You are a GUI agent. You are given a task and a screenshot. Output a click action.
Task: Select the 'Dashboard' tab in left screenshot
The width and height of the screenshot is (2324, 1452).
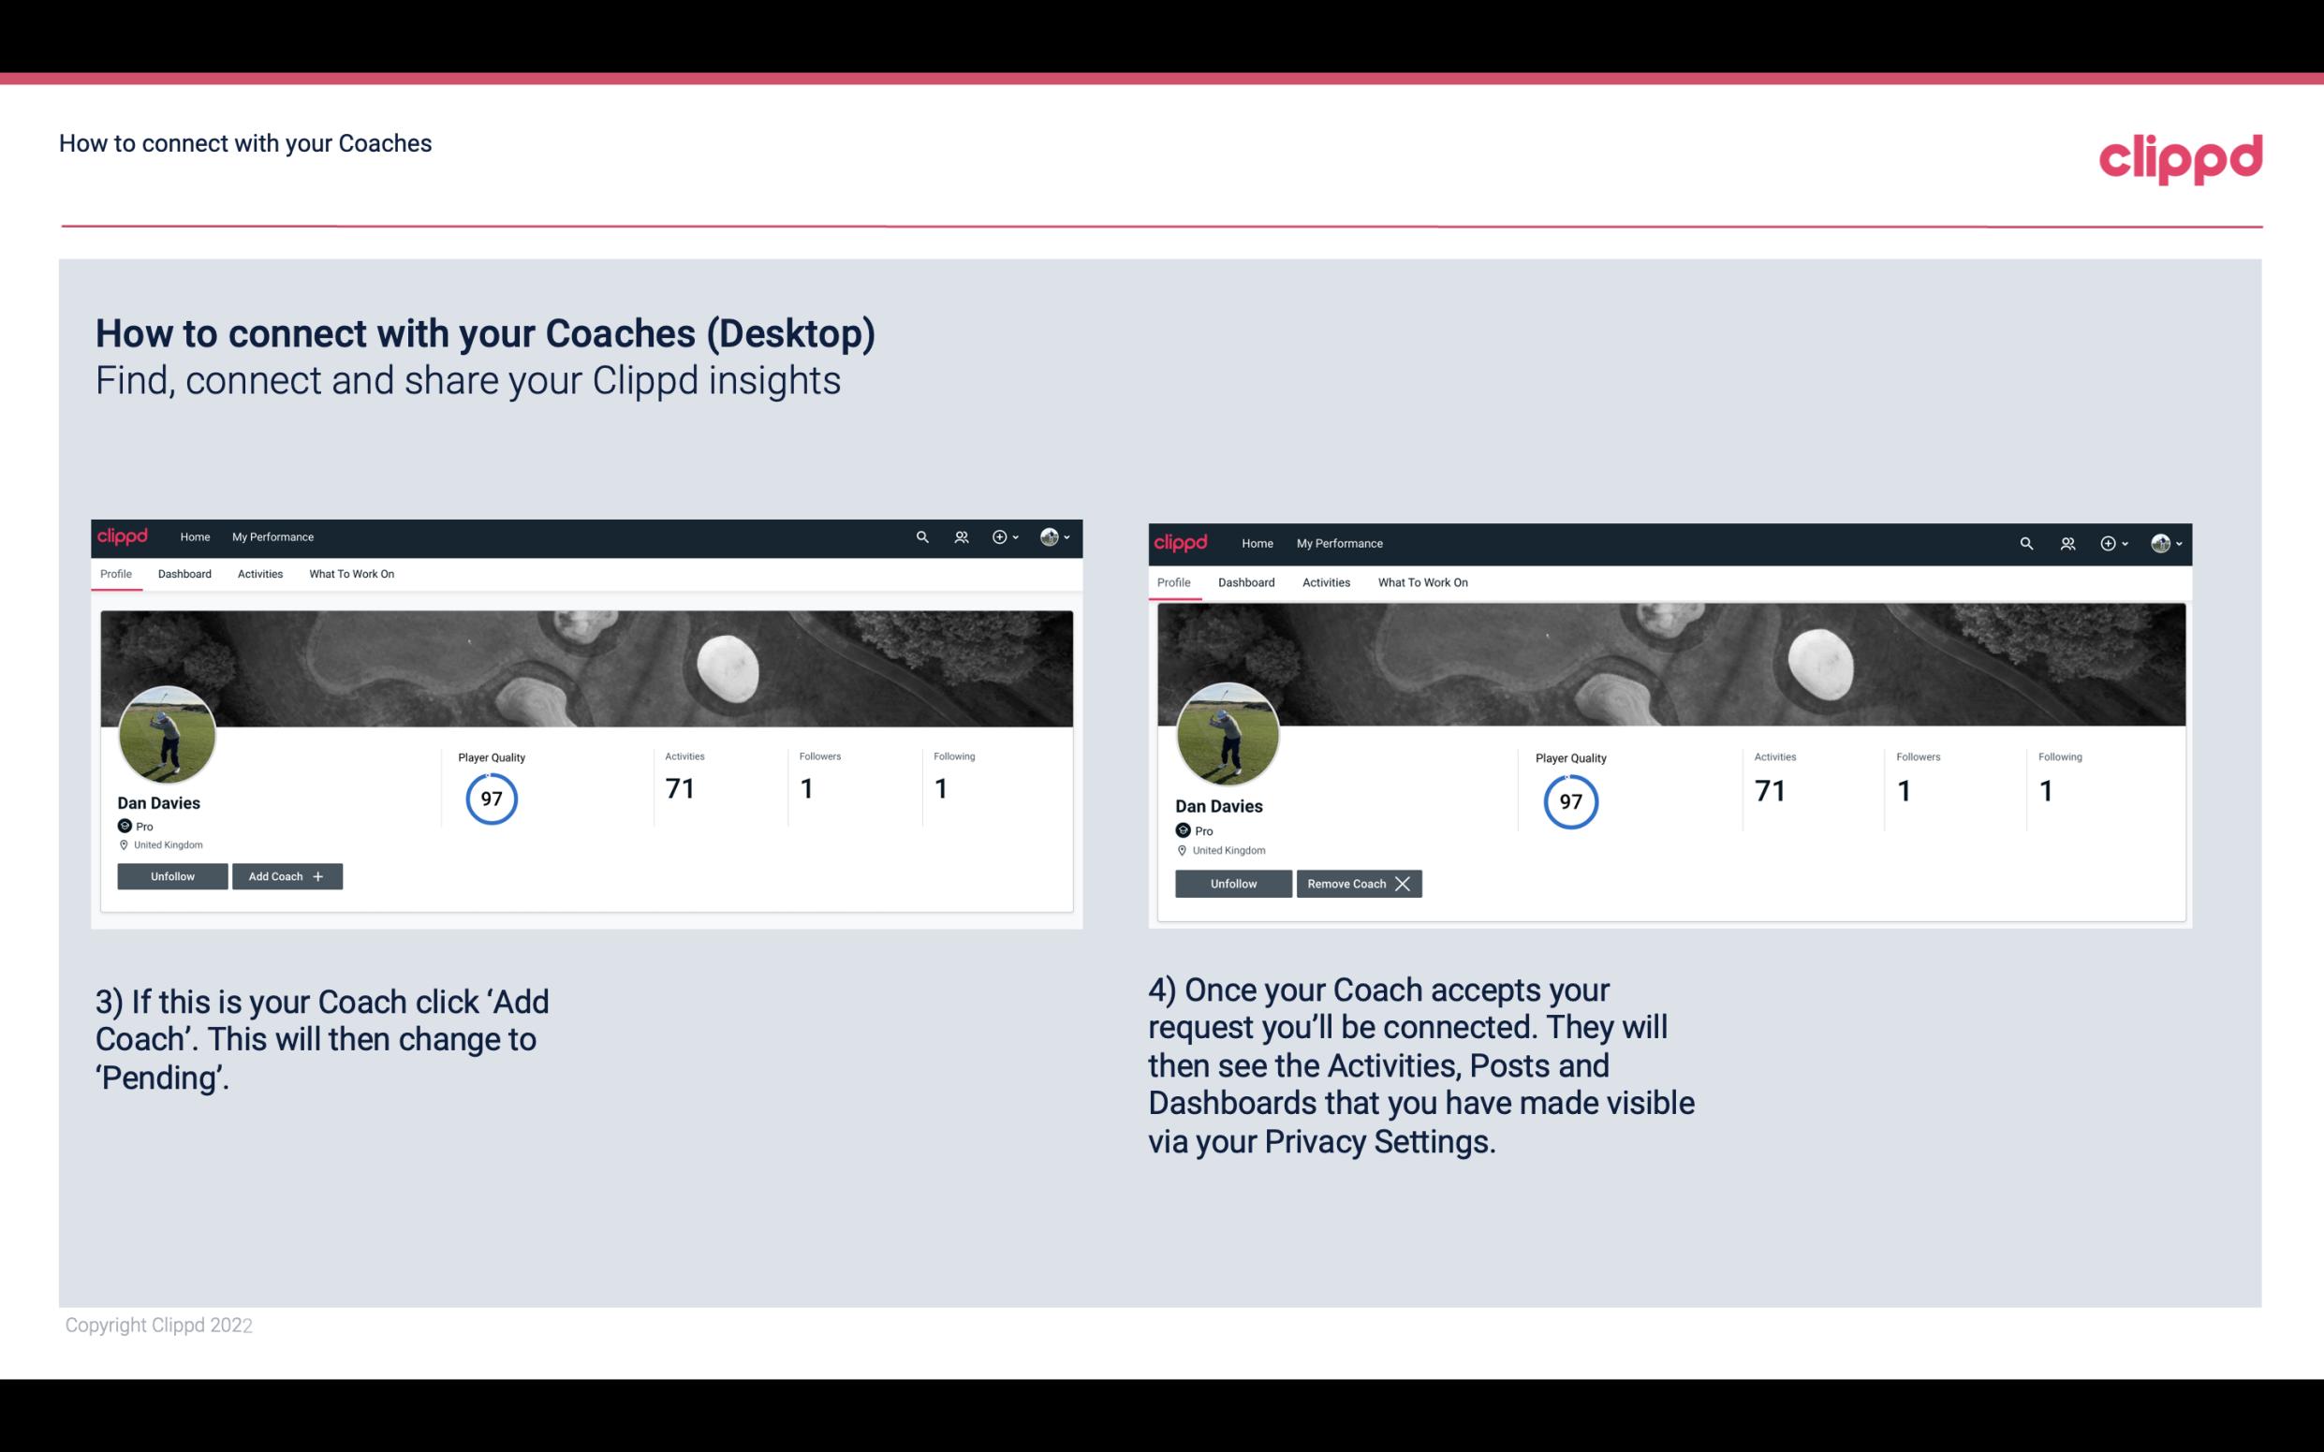[184, 574]
